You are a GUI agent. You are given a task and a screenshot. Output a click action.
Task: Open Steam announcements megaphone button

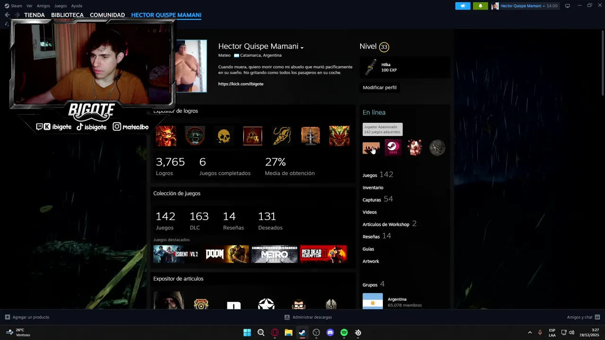463,6
